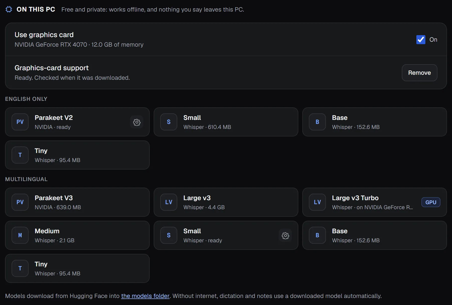Click the T badge on multilingual Tiny card
The width and height of the screenshot is (452, 305).
pyautogui.click(x=20, y=268)
